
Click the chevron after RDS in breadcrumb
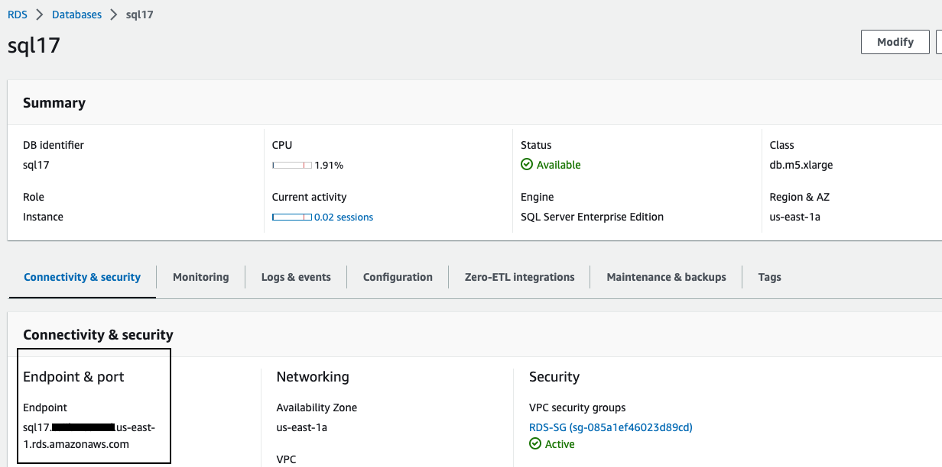(40, 14)
